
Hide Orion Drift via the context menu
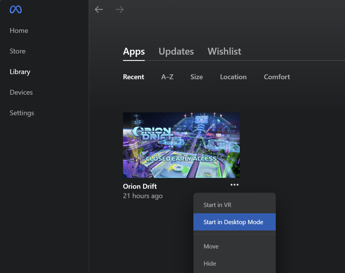pyautogui.click(x=210, y=264)
